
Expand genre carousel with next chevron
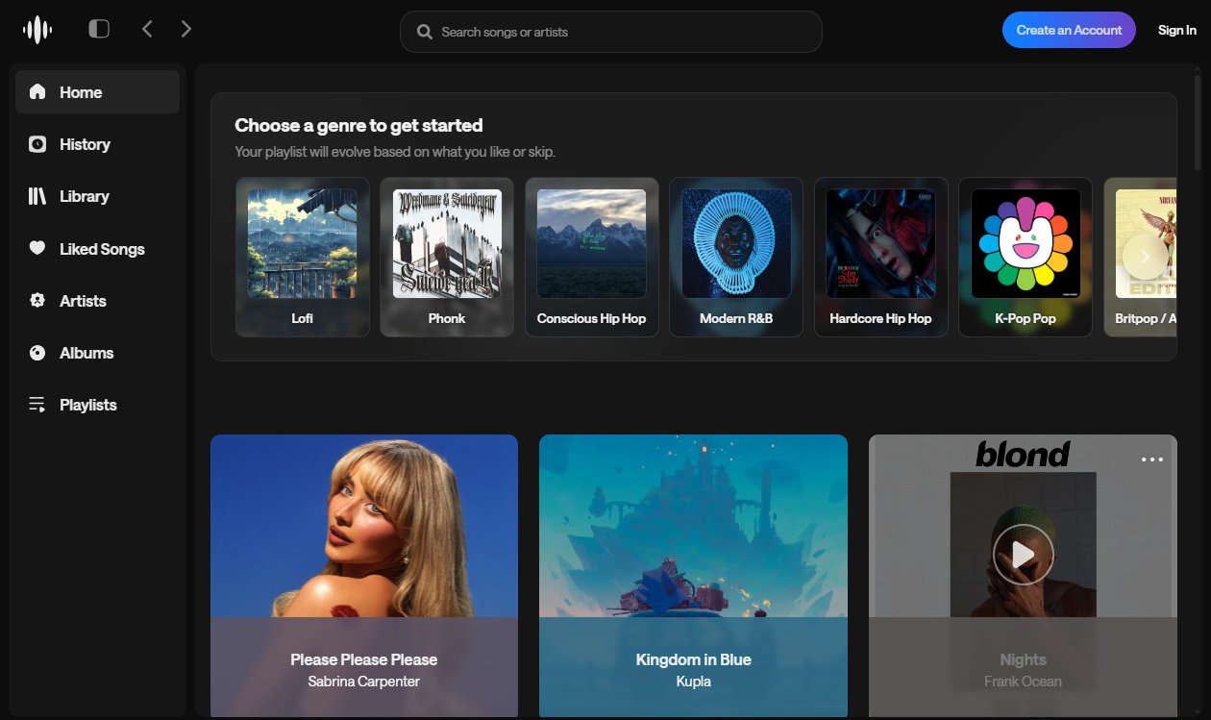(1144, 257)
